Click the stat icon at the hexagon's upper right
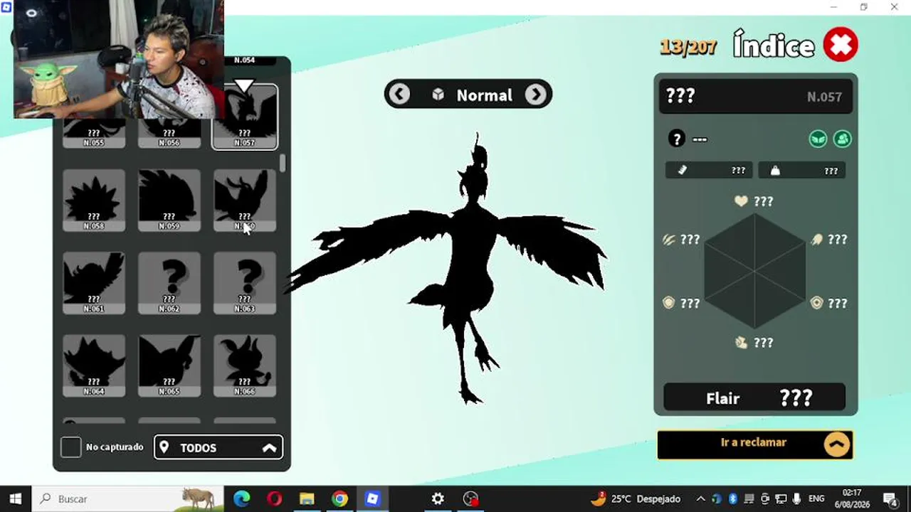 tap(817, 240)
